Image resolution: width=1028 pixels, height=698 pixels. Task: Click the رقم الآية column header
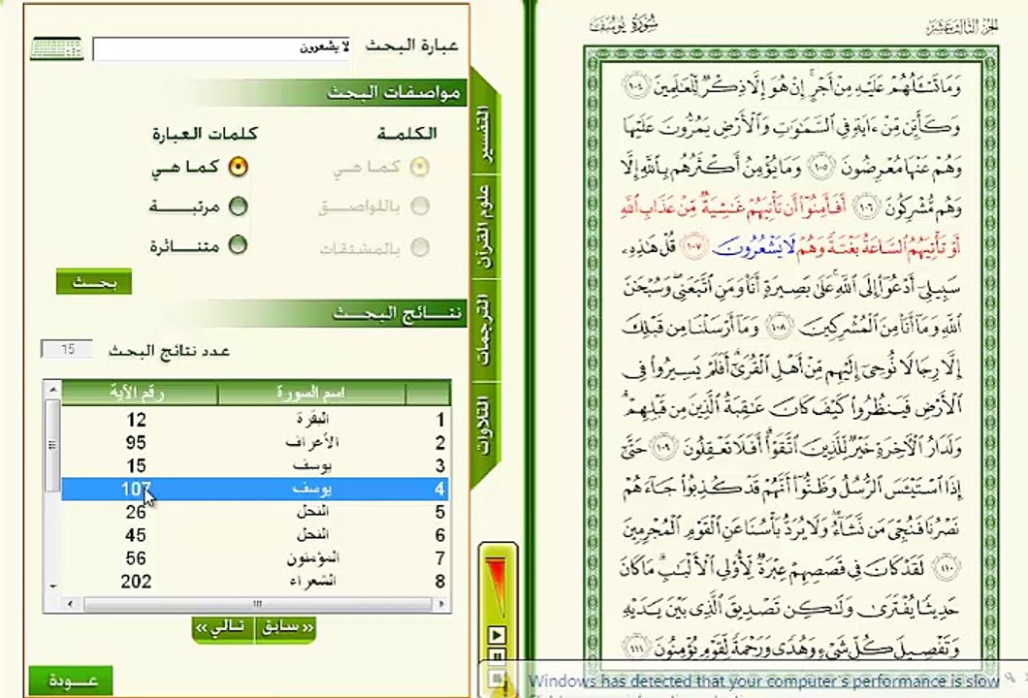(x=139, y=394)
